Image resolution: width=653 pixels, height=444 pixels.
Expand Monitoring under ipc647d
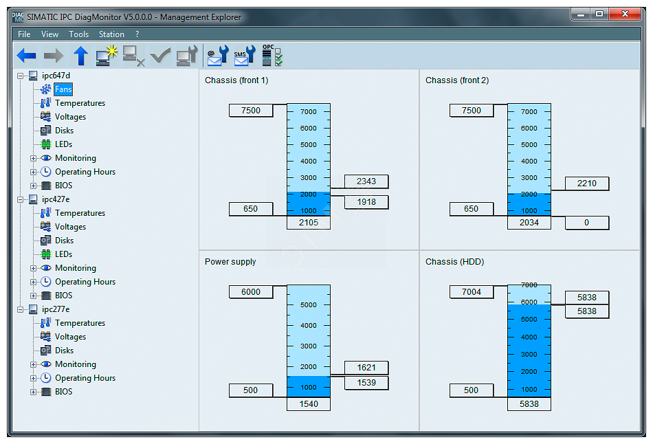(33, 158)
